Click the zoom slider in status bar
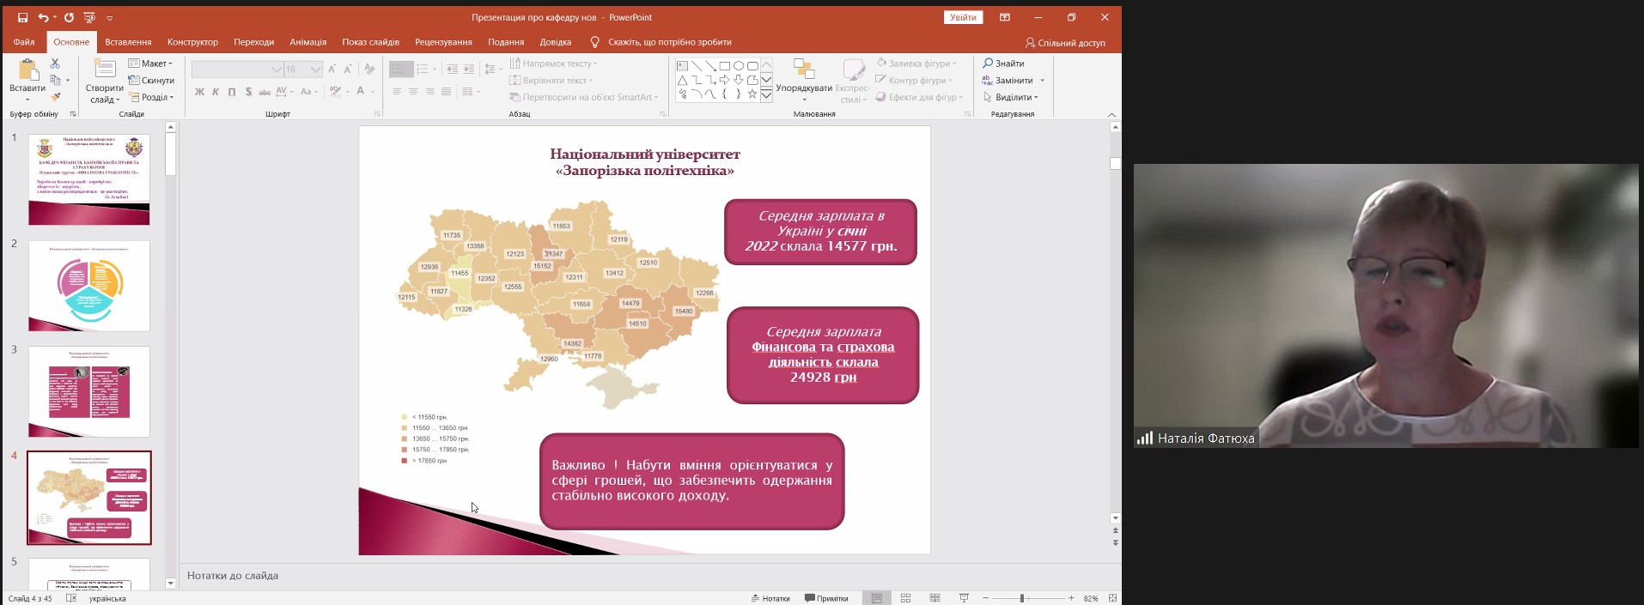Viewport: 1644px width, 605px height. 1022,598
